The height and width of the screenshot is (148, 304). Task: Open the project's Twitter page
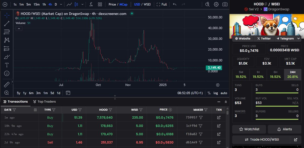(264, 39)
